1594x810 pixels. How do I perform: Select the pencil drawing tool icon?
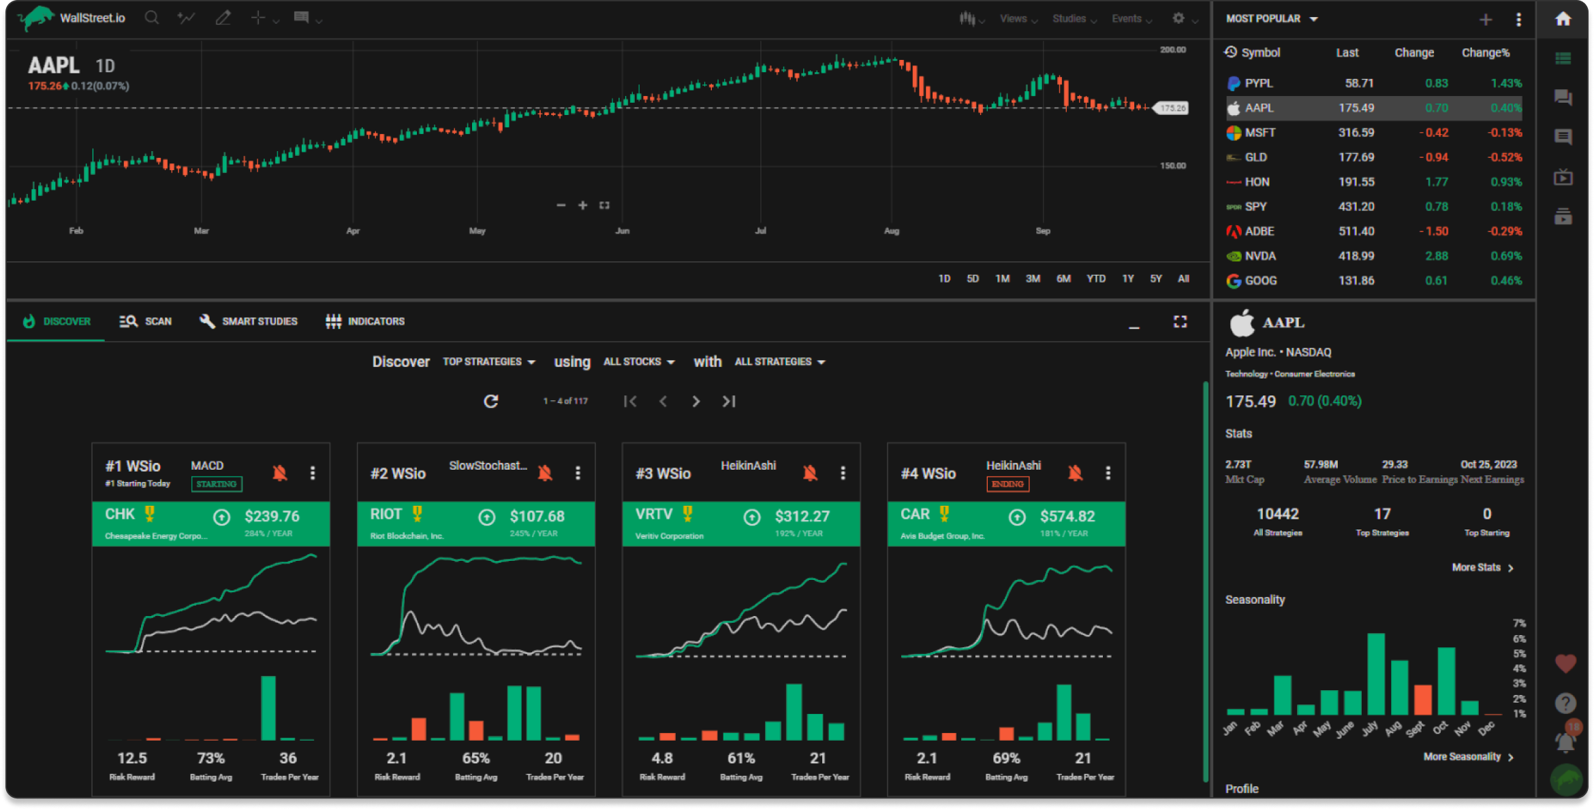223,18
